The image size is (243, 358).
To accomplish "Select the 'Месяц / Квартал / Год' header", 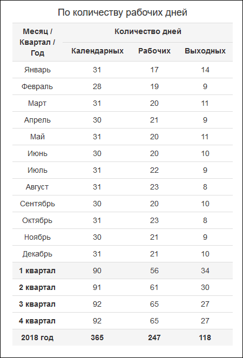I will tap(37, 42).
